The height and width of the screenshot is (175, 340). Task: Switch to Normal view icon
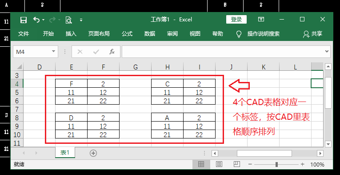pos(201,164)
